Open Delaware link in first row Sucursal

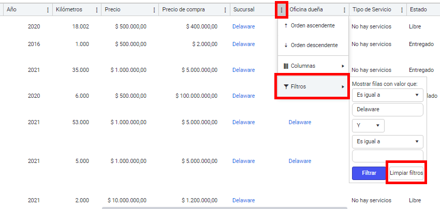pyautogui.click(x=243, y=26)
